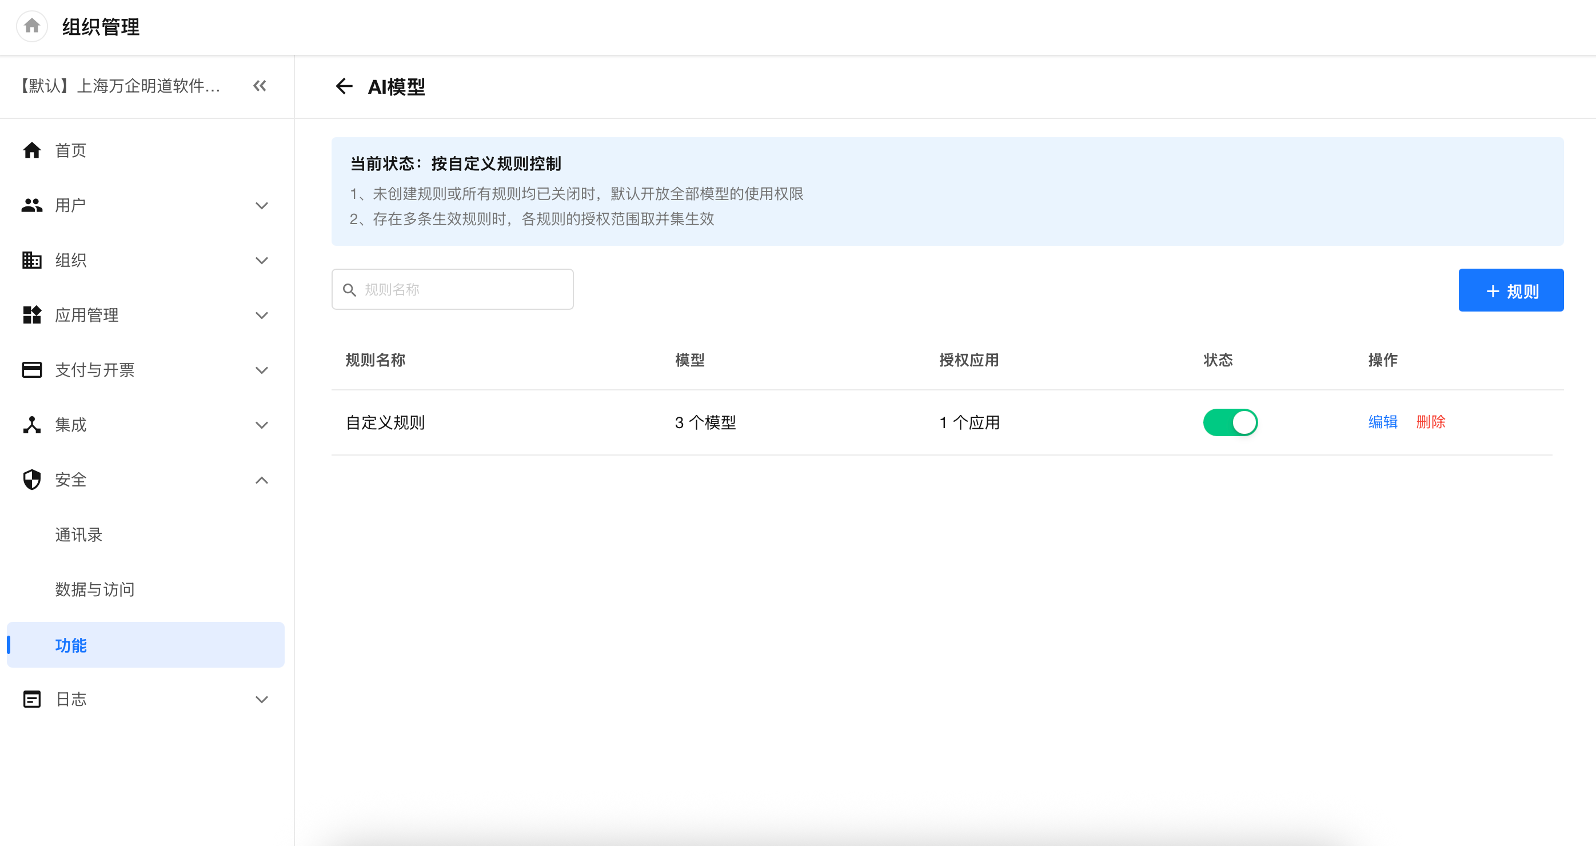
Task: Click the home icon in the top header
Action: tap(31, 26)
